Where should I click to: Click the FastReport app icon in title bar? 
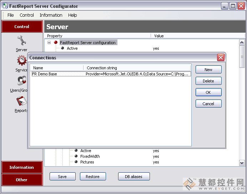(5, 6)
